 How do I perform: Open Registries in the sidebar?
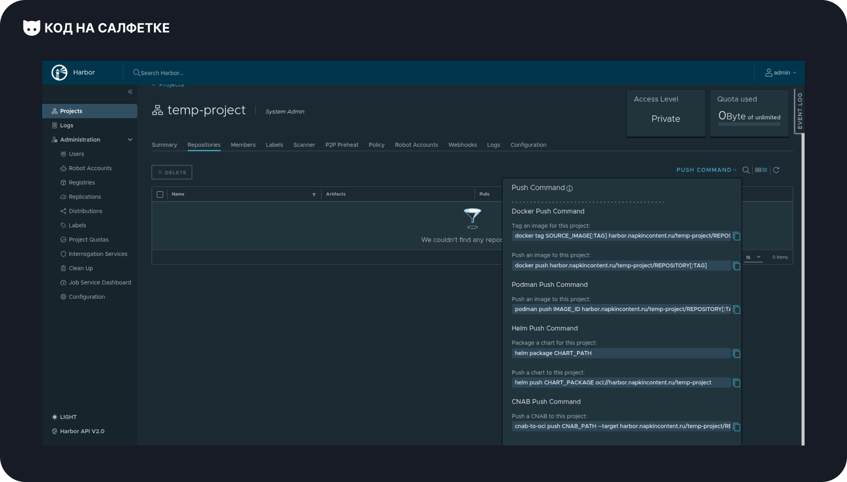82,182
